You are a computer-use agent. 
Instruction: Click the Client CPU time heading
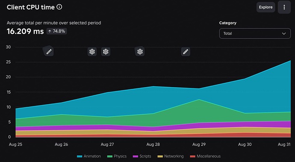click(31, 7)
